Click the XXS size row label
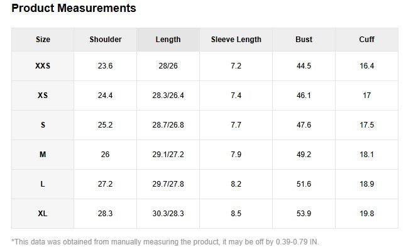The image size is (406, 252). tap(43, 66)
